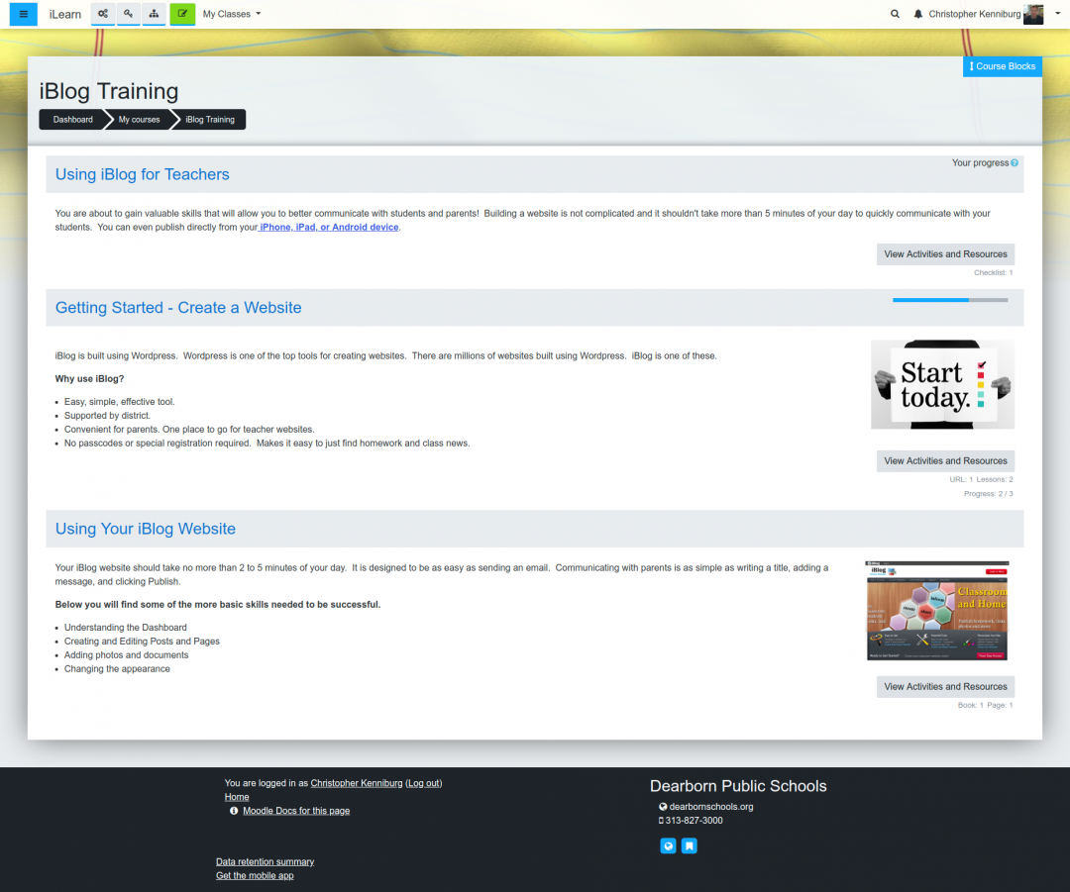Select the gears administration icon
The height and width of the screenshot is (892, 1070).
[x=102, y=14]
